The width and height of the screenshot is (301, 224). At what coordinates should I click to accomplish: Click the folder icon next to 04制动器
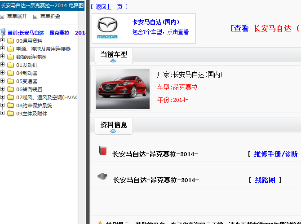point(10,73)
